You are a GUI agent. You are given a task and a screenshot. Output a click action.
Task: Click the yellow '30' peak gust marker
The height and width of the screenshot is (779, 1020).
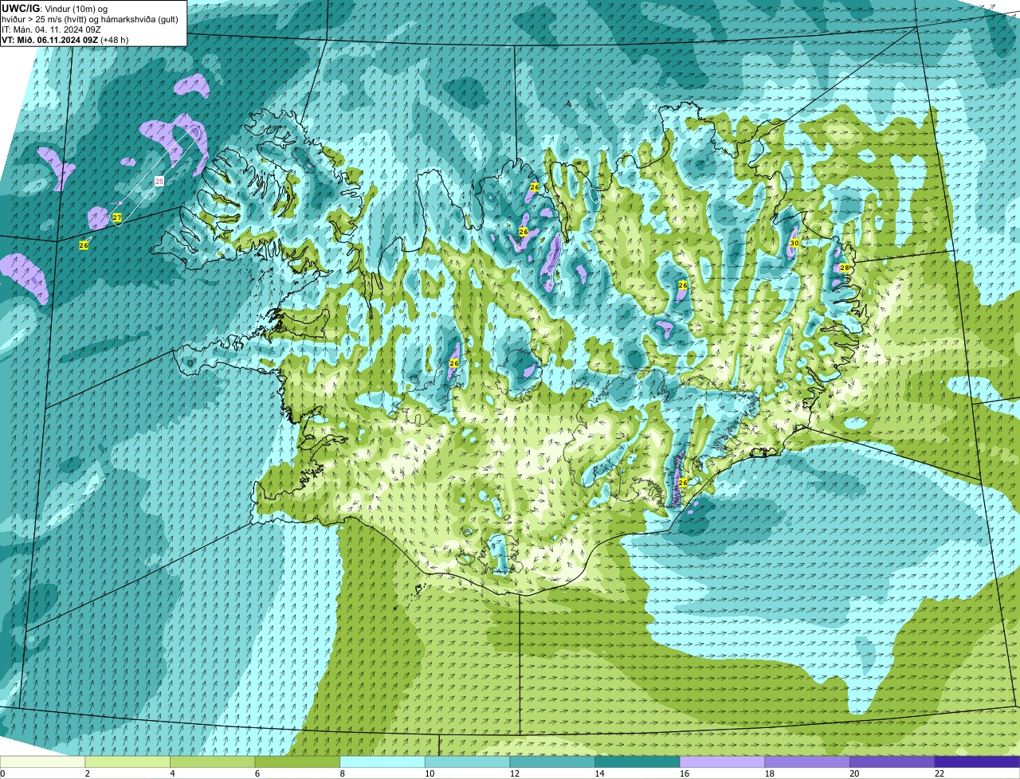[x=794, y=243]
